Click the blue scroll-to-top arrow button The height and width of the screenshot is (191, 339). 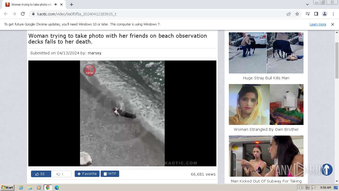click(x=327, y=170)
